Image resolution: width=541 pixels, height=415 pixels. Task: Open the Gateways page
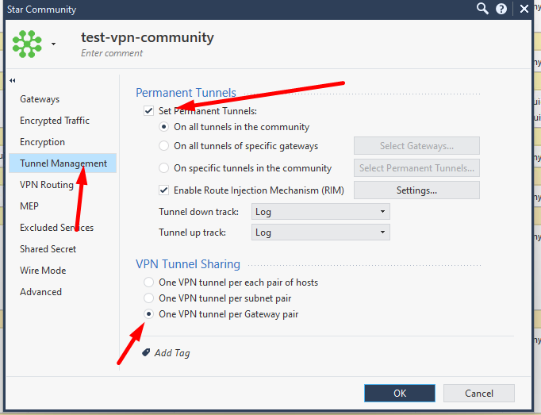tap(40, 99)
